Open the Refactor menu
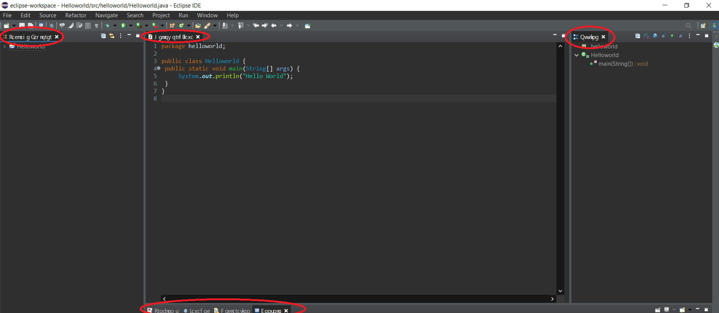Viewport: 719px width, 313px height. [x=75, y=15]
